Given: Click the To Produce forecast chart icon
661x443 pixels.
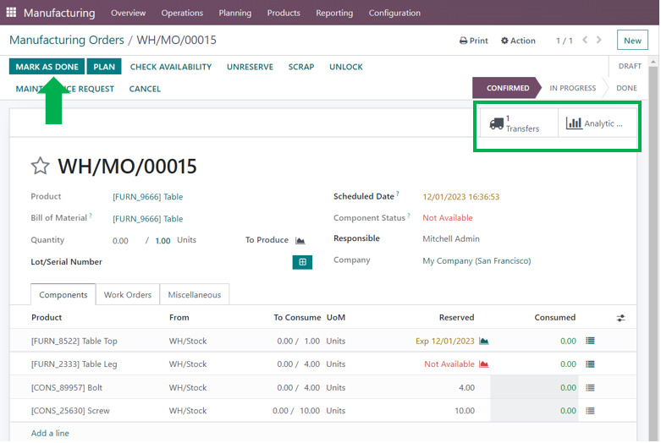Looking at the screenshot, I should coord(300,241).
